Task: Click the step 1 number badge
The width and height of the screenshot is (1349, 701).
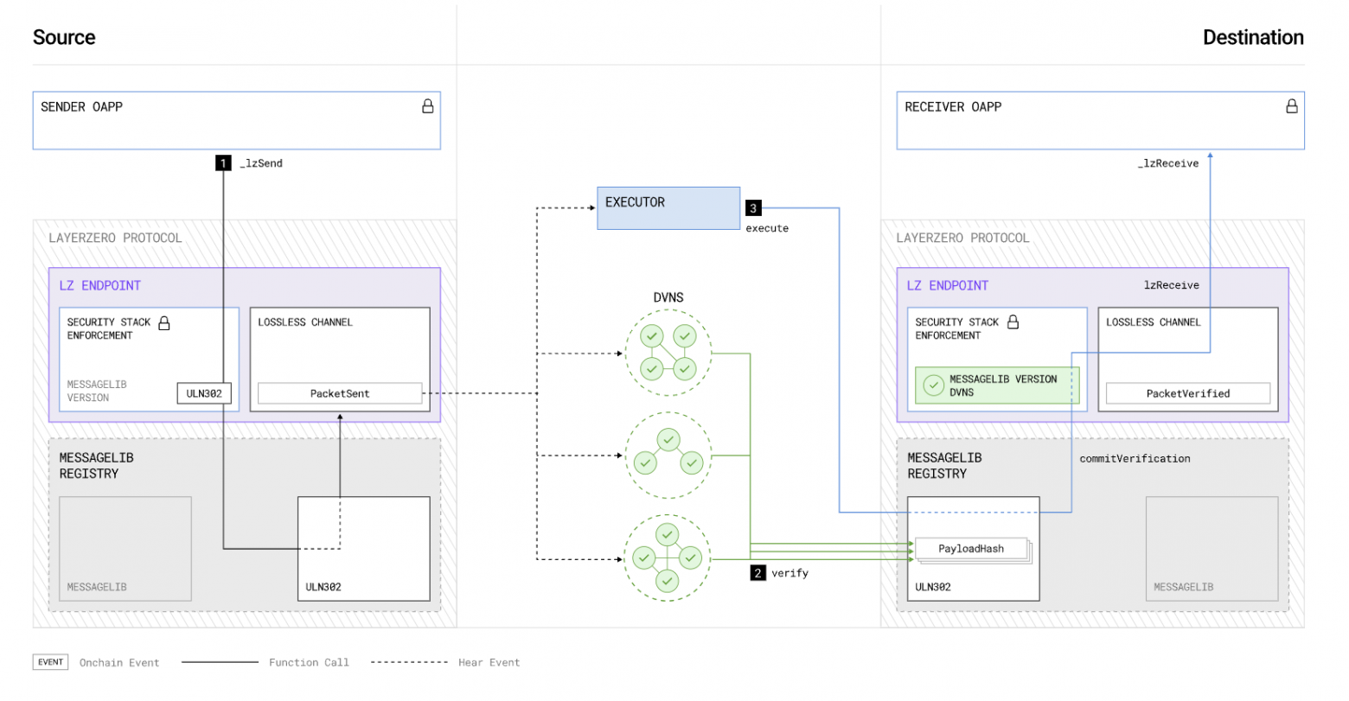Action: pos(223,163)
